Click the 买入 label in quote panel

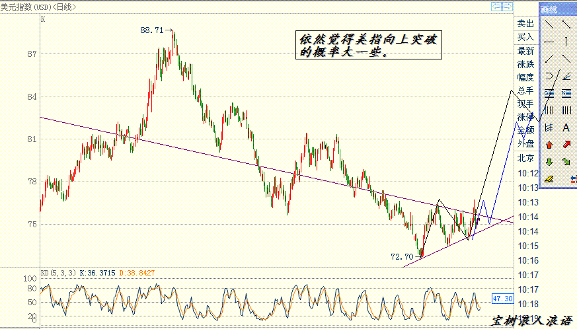(525, 37)
